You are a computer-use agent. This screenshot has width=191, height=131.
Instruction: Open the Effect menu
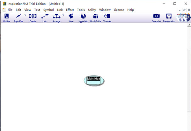pyautogui.click(x=70, y=10)
